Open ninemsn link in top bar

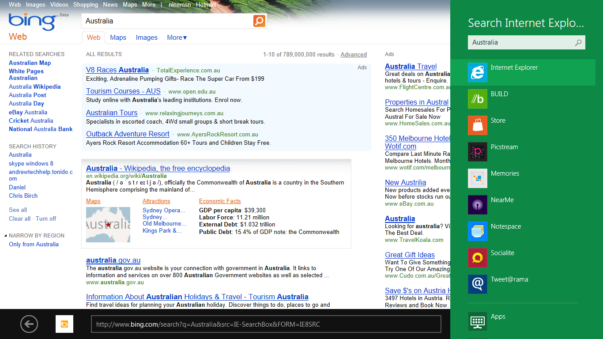(181, 4)
